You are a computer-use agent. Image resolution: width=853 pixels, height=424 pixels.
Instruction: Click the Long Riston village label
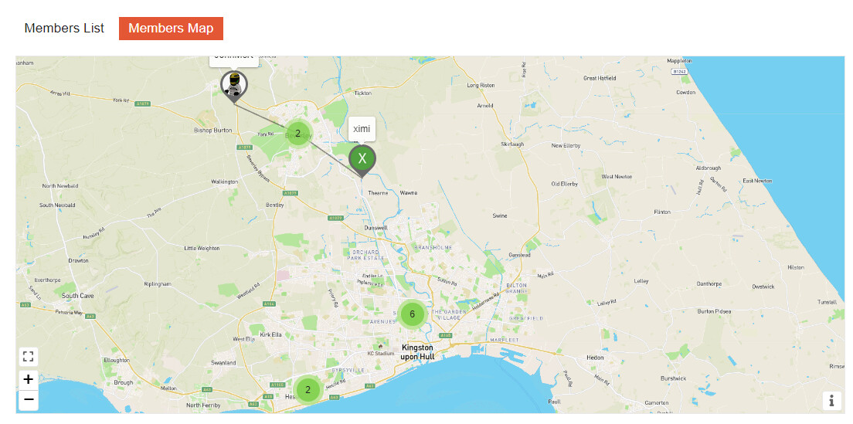481,86
